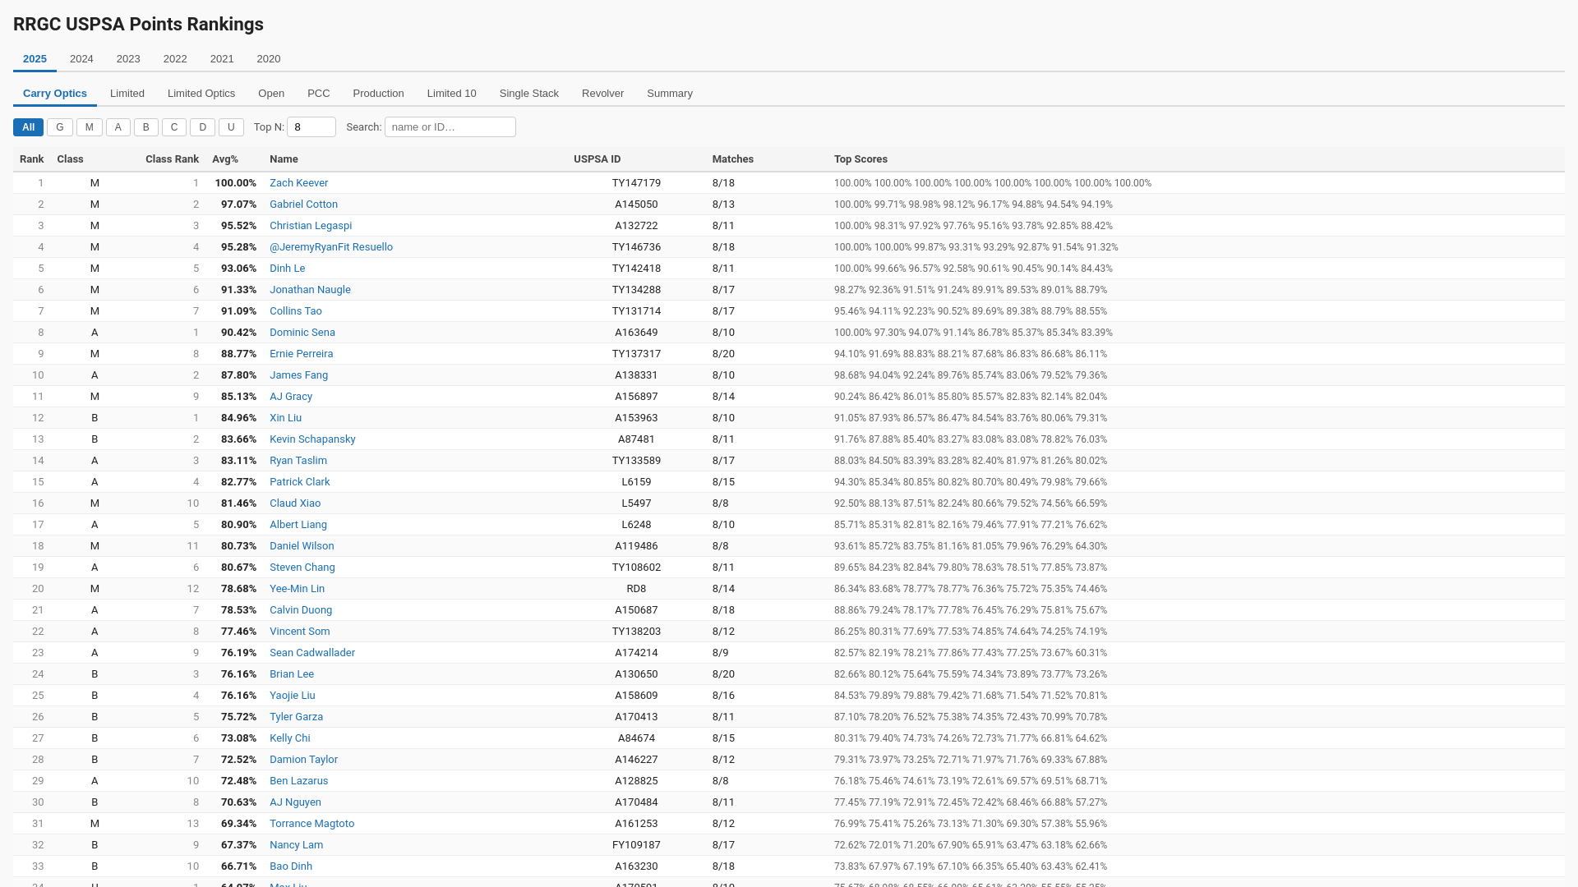Open Yee-Min Lin's profile link
Image resolution: width=1578 pixels, height=887 pixels.
coord(297,589)
